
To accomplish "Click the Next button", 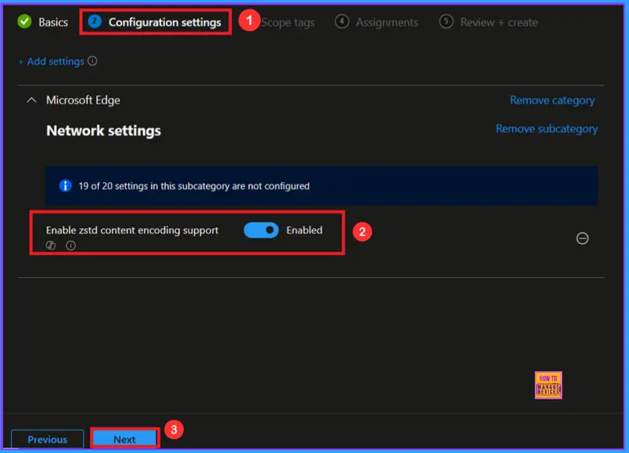I will point(125,439).
